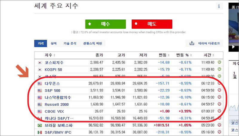Click the green clock icon in 코스피지수 row
239x136 pixels.
219,62
